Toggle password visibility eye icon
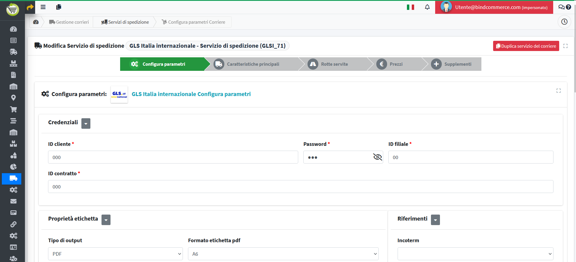 [377, 157]
